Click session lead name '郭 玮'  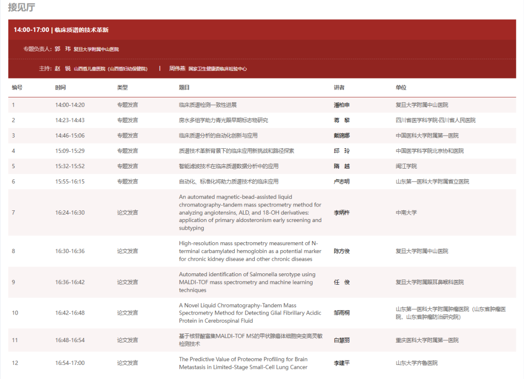click(63, 49)
